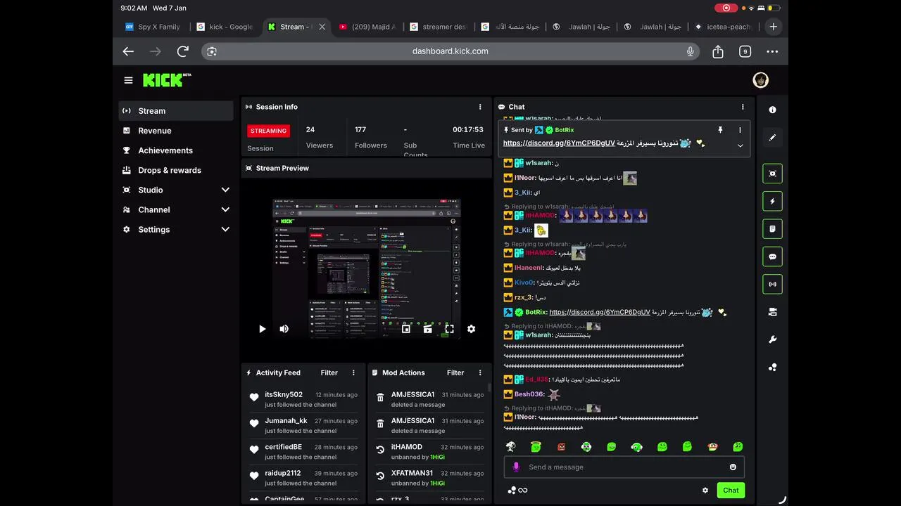901x506 pixels.
Task: Click the address bar dashboard.kick.com
Action: coord(450,51)
